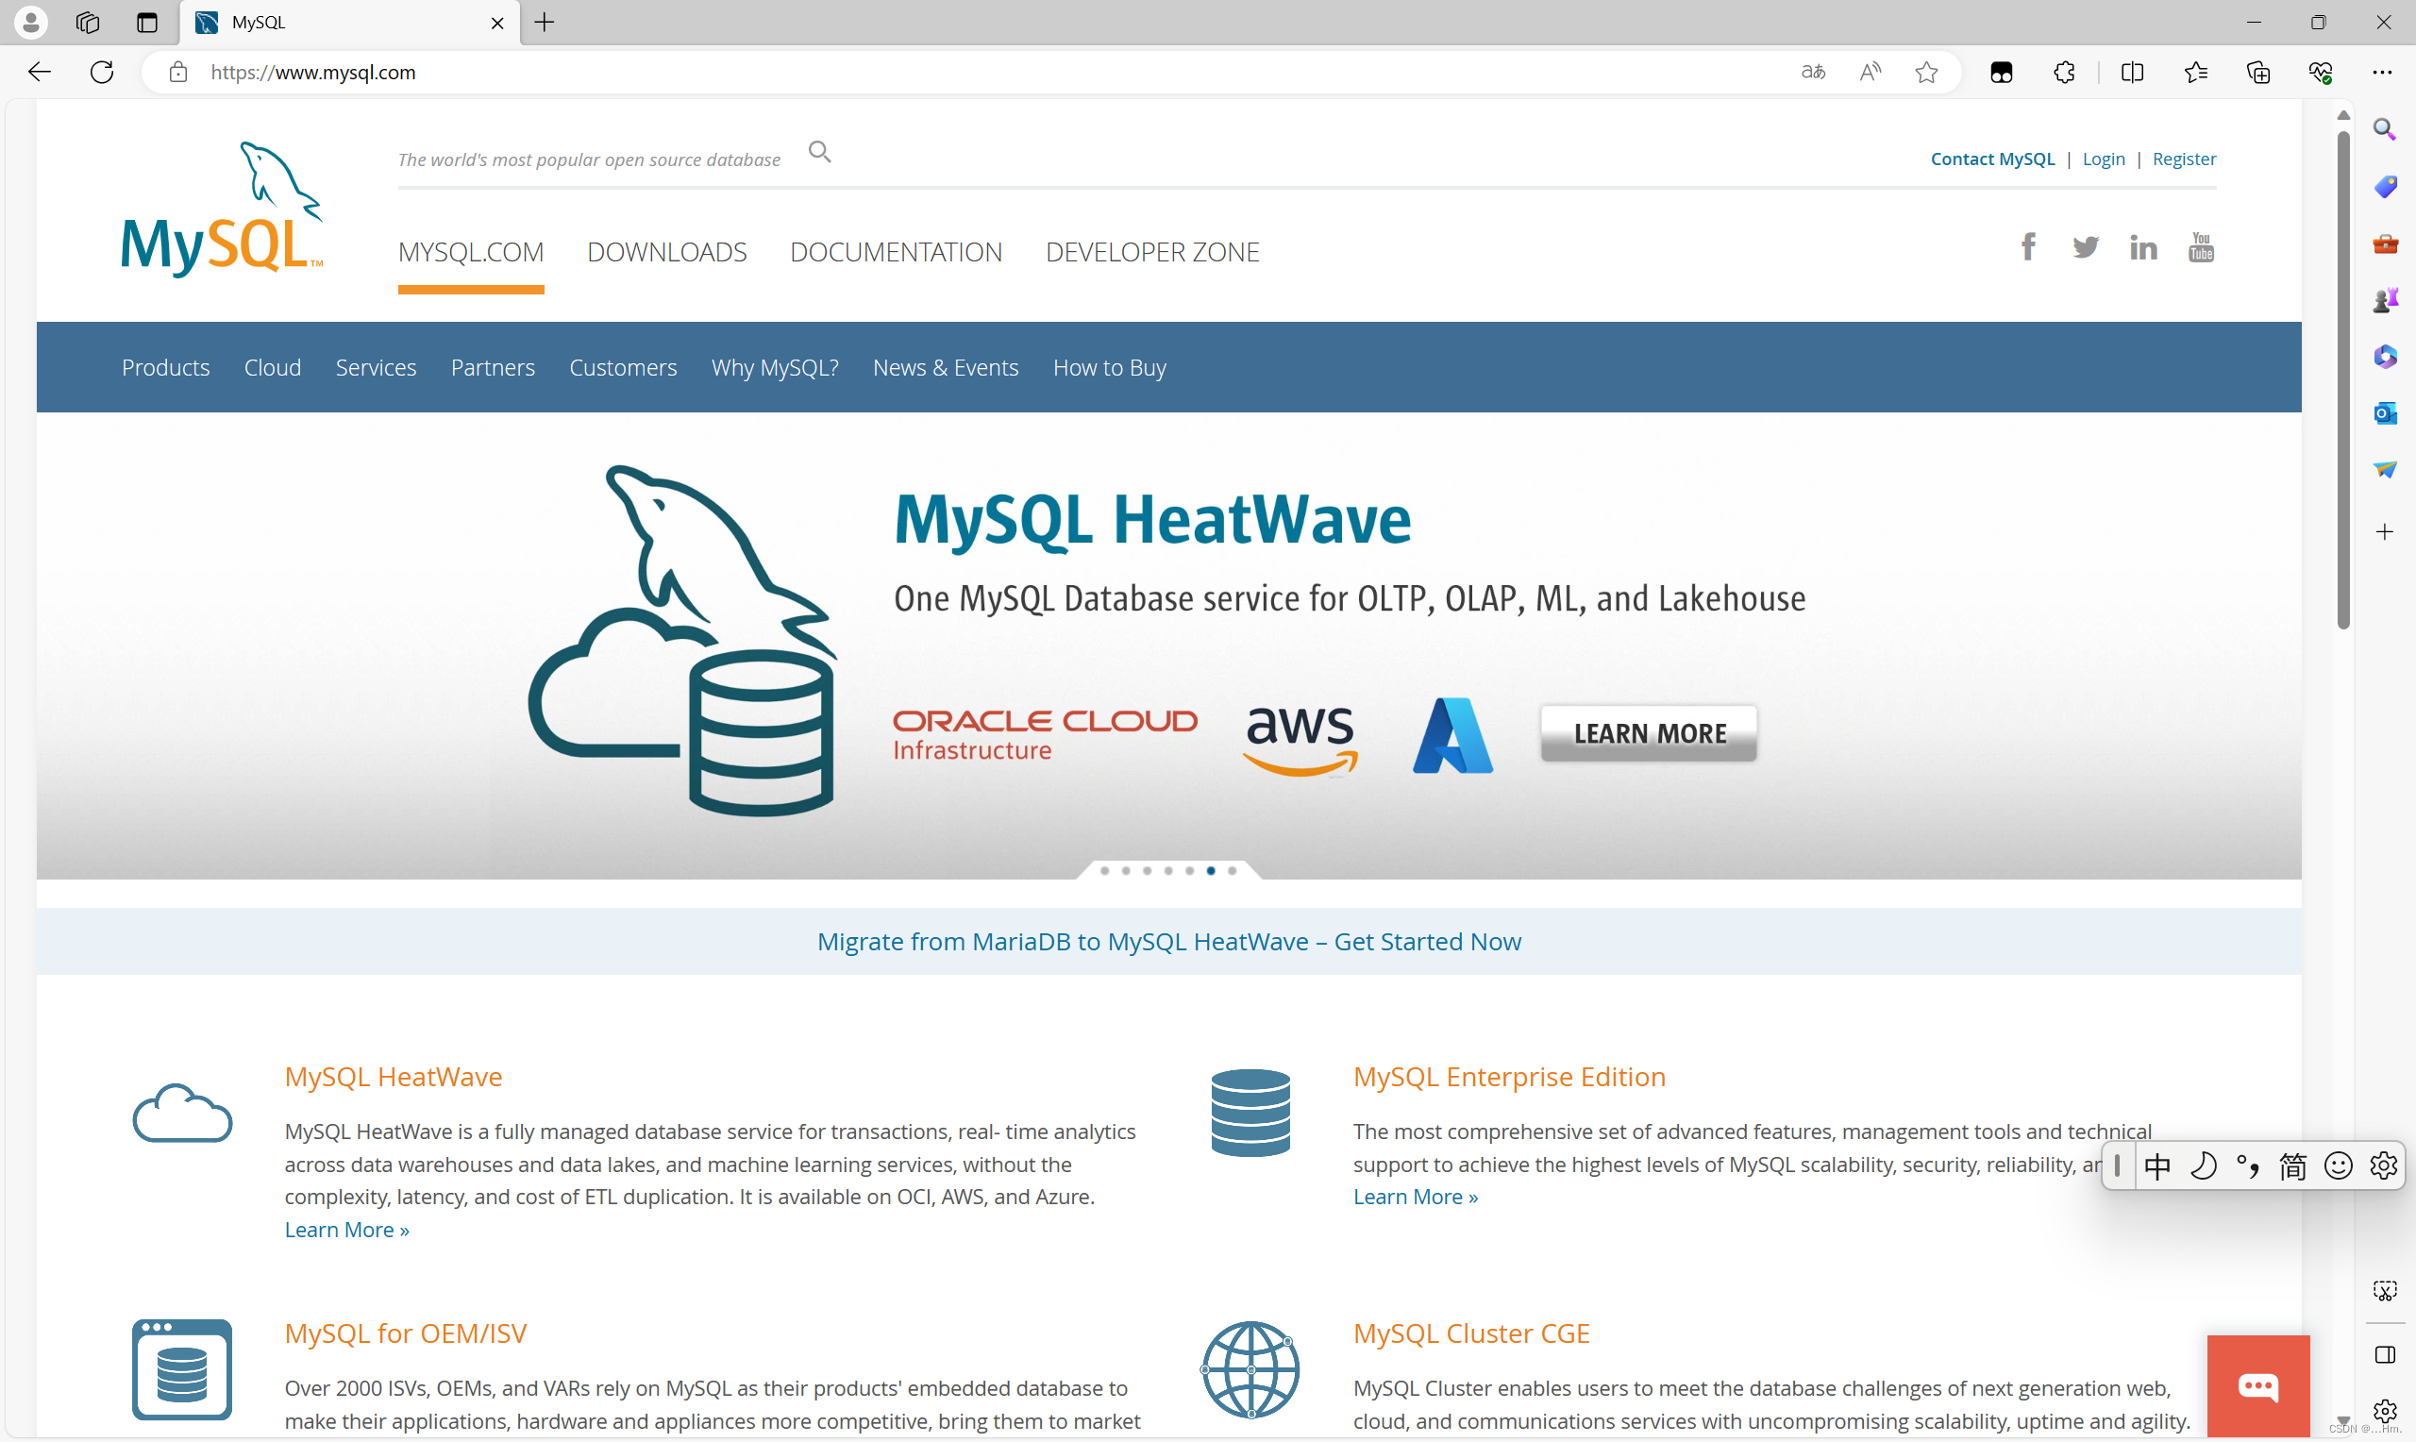
Task: Open the browser Settings and more menu
Action: tap(2385, 72)
